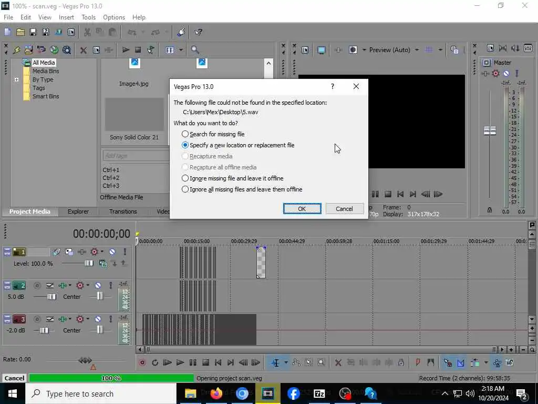The width and height of the screenshot is (538, 404).
Task: Mute audio track 3
Action: [98, 319]
